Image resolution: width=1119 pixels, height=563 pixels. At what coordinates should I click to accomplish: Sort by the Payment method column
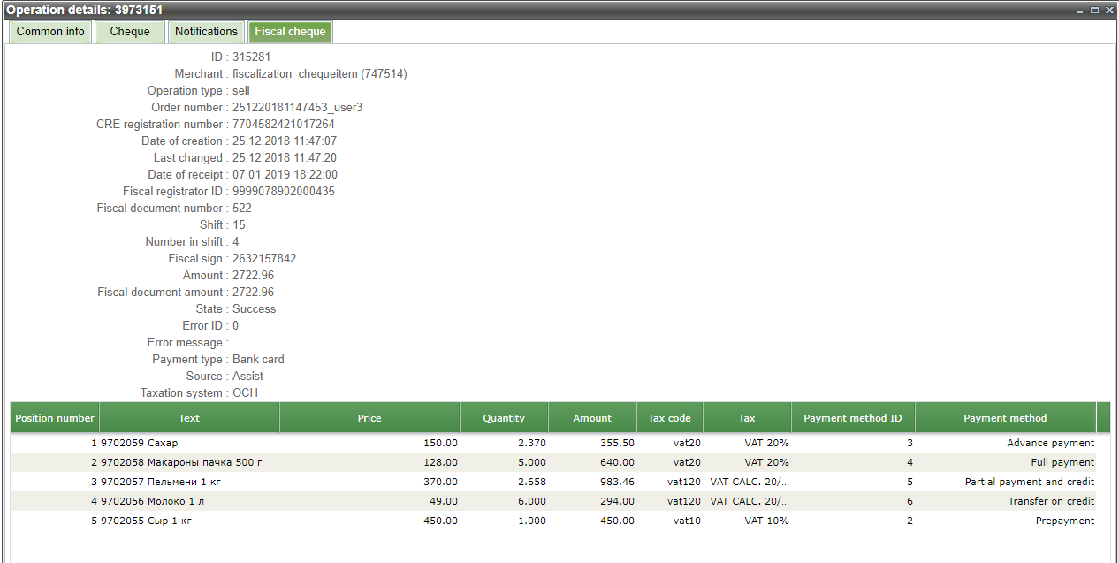1004,418
